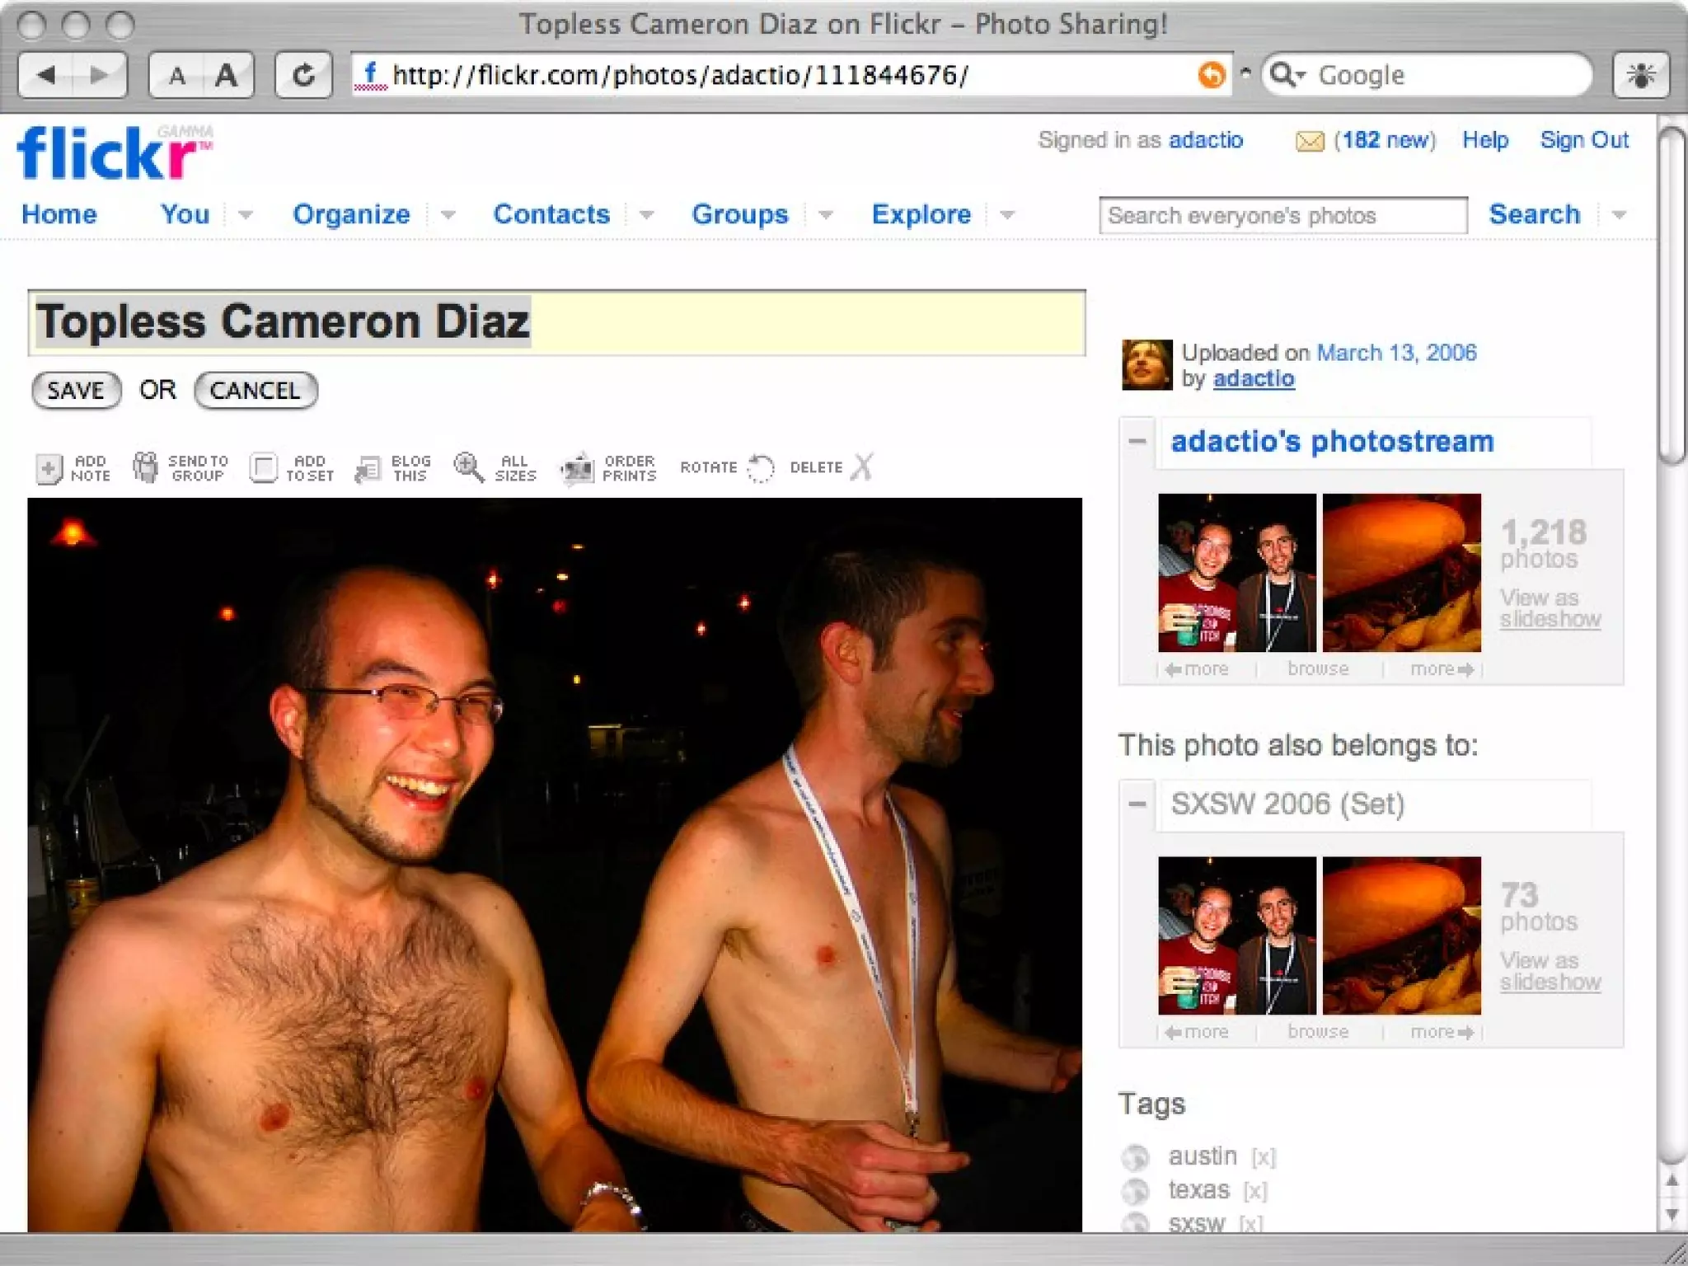Rotate the photo with the Rotate icon
The height and width of the screenshot is (1266, 1688).
[x=760, y=468]
